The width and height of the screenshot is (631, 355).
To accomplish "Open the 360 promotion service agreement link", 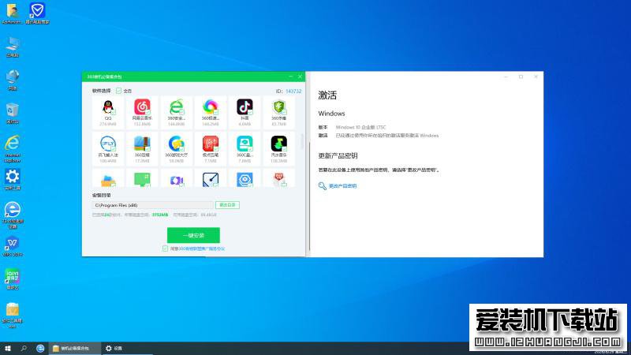I will coord(202,248).
